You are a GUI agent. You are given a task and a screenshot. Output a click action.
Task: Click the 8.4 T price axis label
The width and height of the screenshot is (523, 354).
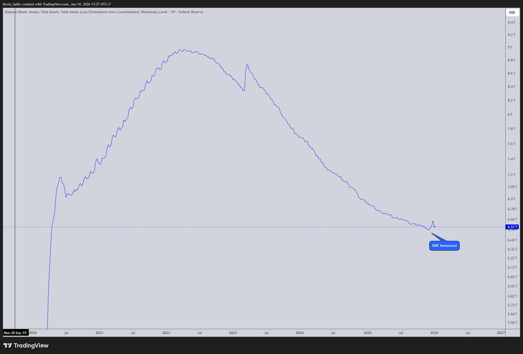(511, 87)
